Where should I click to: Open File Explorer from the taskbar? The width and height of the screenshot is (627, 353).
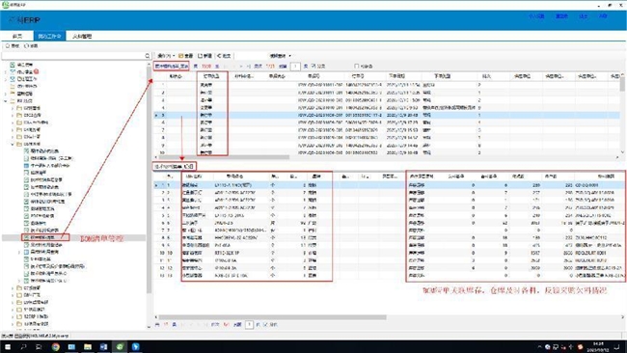88,346
